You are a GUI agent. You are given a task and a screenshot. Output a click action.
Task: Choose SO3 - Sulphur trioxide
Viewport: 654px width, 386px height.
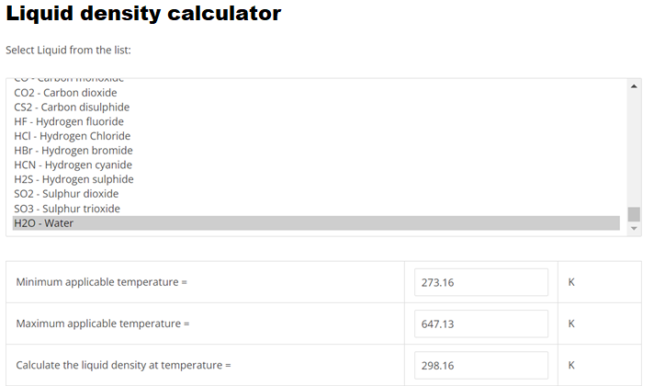[x=316, y=209]
